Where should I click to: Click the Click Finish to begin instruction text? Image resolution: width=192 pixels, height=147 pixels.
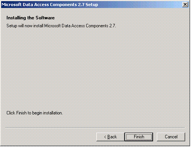pos(34,113)
